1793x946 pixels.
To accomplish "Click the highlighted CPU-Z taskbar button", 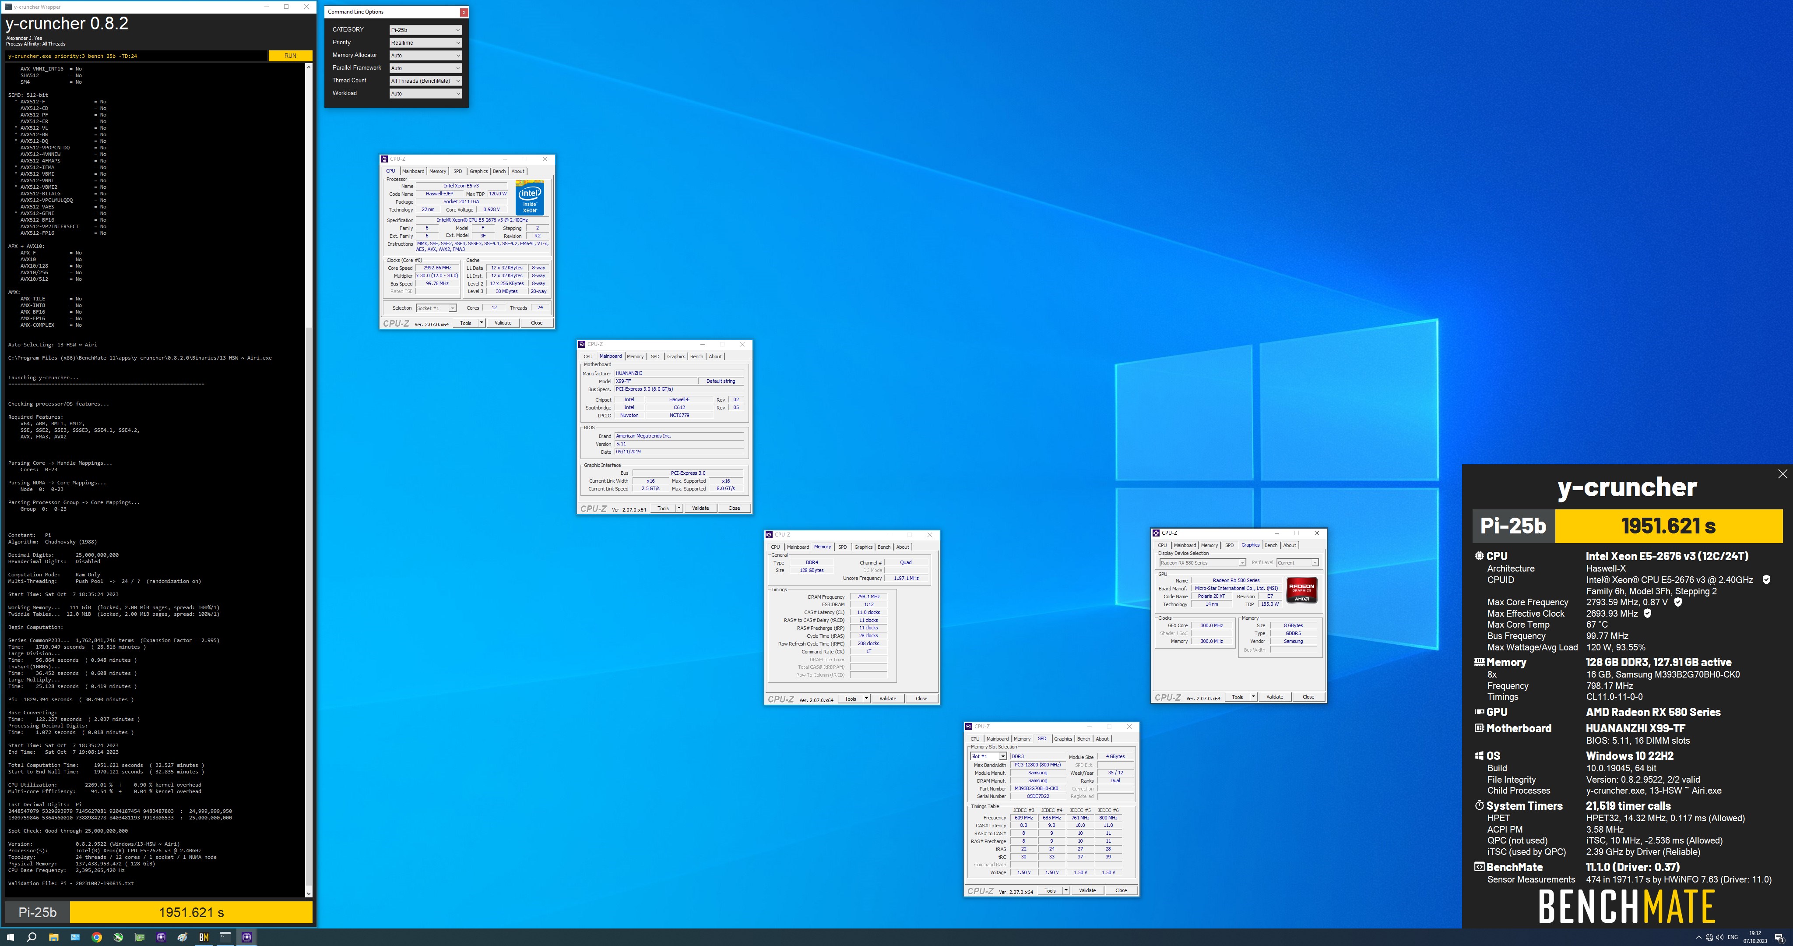I will [247, 937].
